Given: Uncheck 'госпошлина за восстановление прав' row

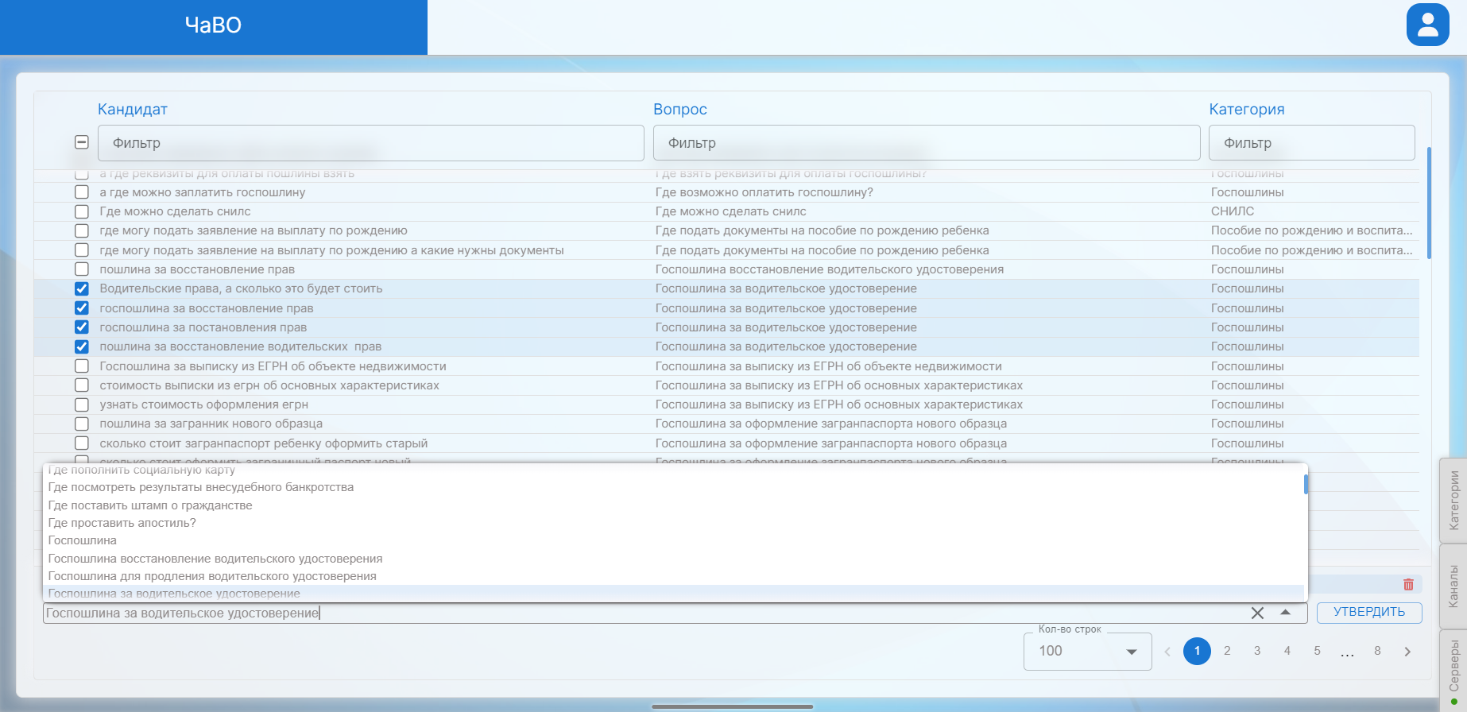Looking at the screenshot, I should 82,308.
